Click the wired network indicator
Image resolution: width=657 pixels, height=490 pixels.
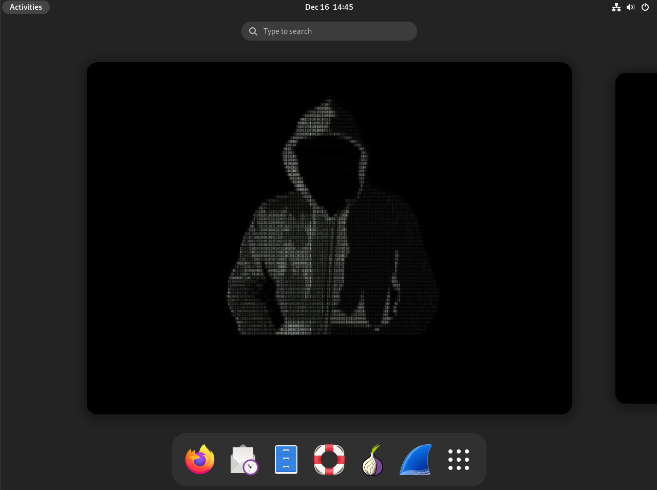click(x=616, y=7)
